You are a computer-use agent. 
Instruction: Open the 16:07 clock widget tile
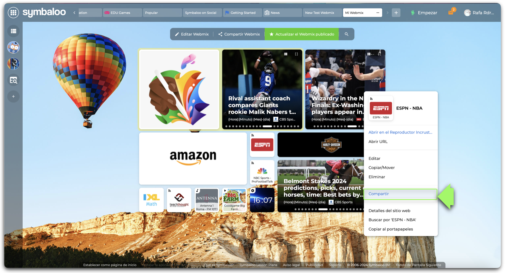[262, 200]
